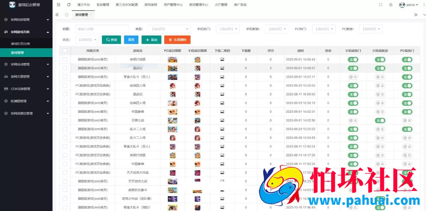Click the 批量删除 batch delete button

[177, 40]
